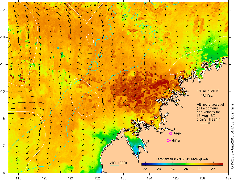Click latitude axis label -12

[3, 10]
